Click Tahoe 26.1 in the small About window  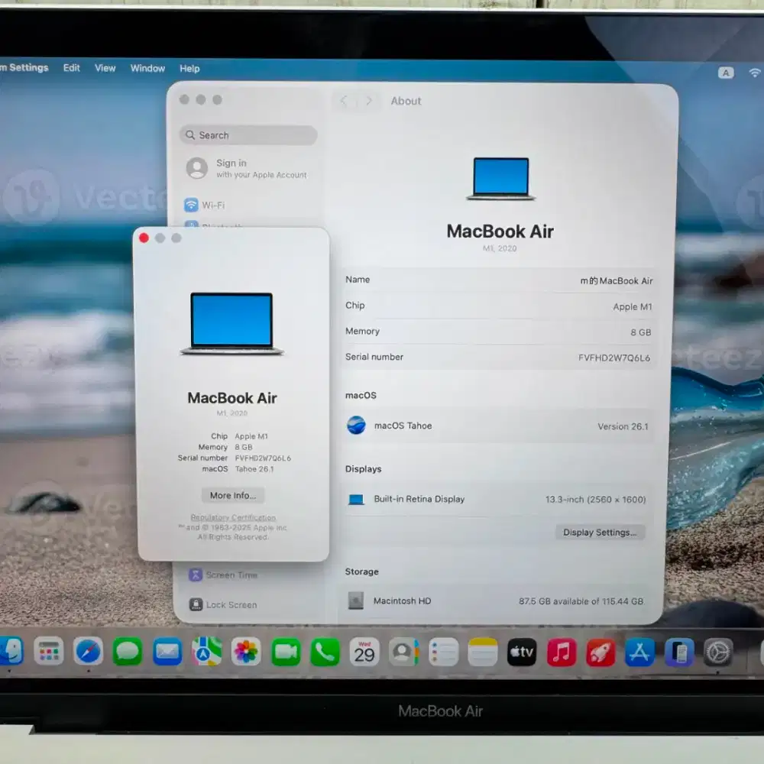tap(254, 469)
